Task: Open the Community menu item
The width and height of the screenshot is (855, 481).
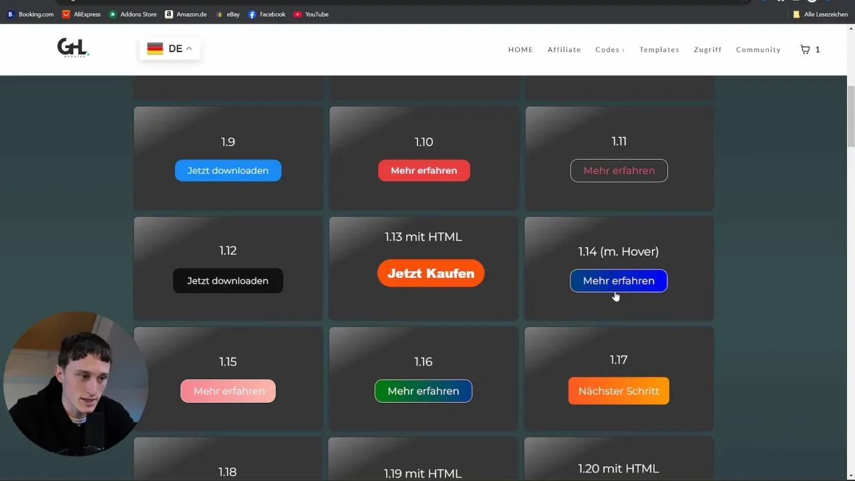Action: (x=758, y=49)
